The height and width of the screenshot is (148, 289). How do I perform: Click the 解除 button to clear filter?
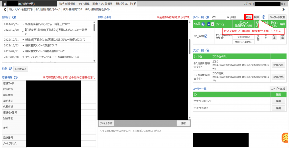point(256,17)
